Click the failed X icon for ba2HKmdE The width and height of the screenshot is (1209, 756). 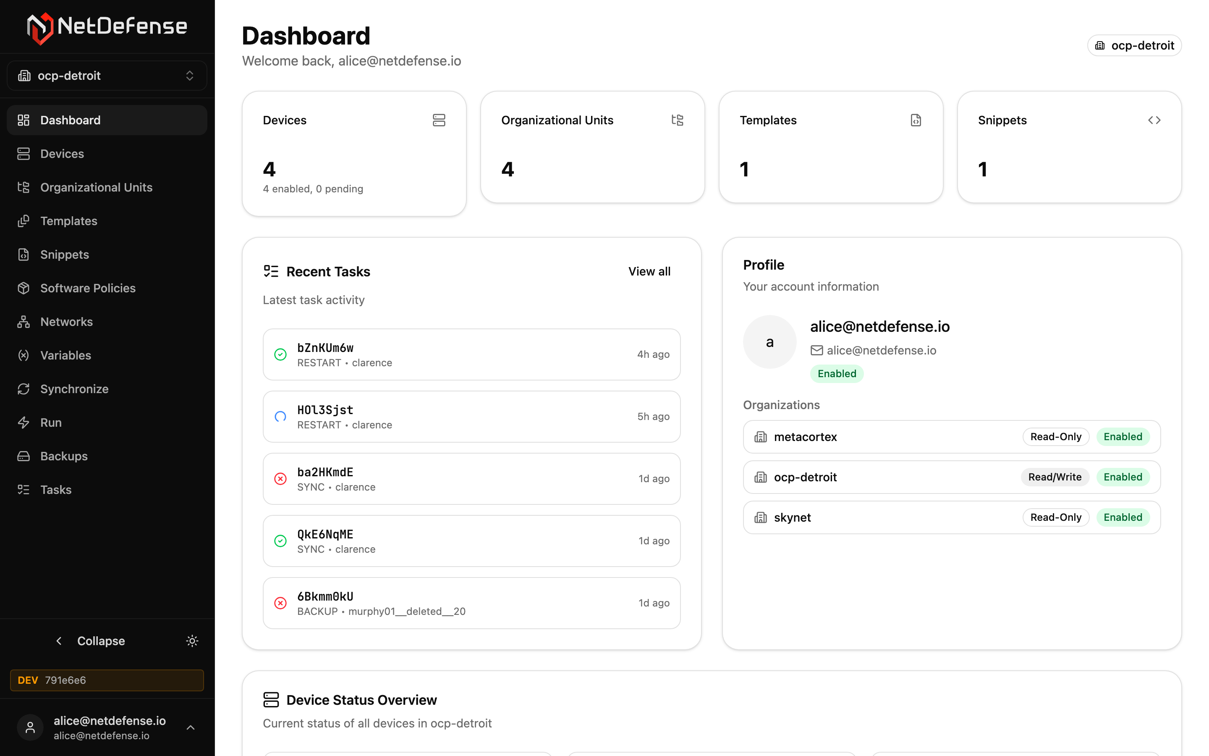tap(280, 478)
